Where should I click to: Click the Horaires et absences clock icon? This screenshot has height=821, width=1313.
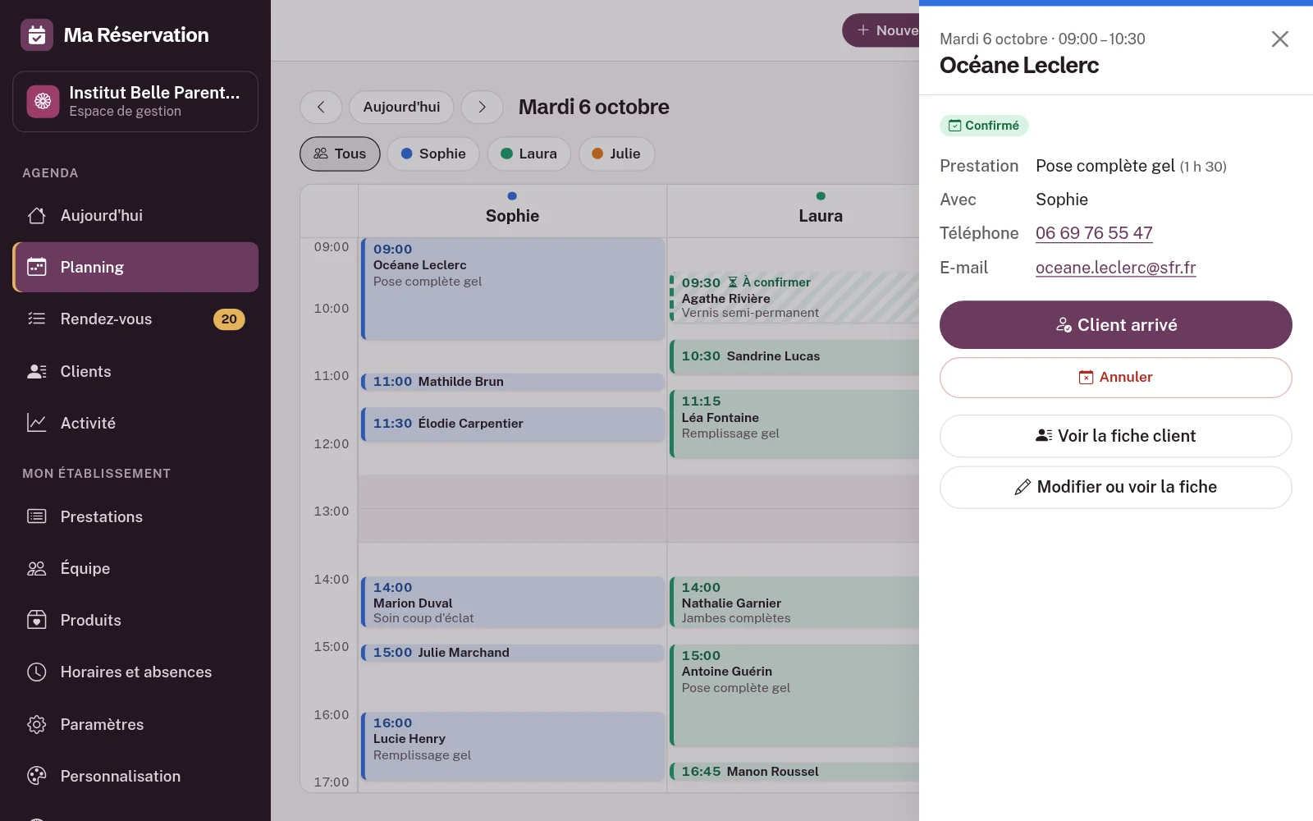[x=37, y=672]
